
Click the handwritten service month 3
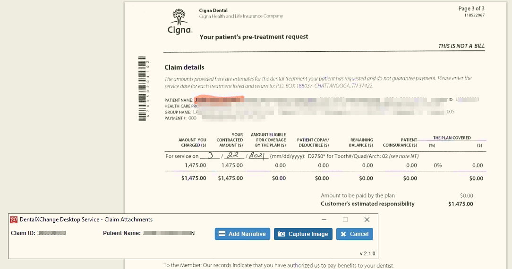(211, 155)
